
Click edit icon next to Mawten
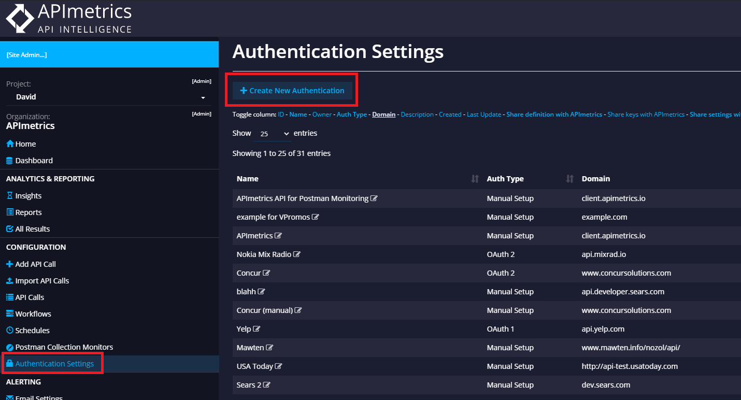269,348
